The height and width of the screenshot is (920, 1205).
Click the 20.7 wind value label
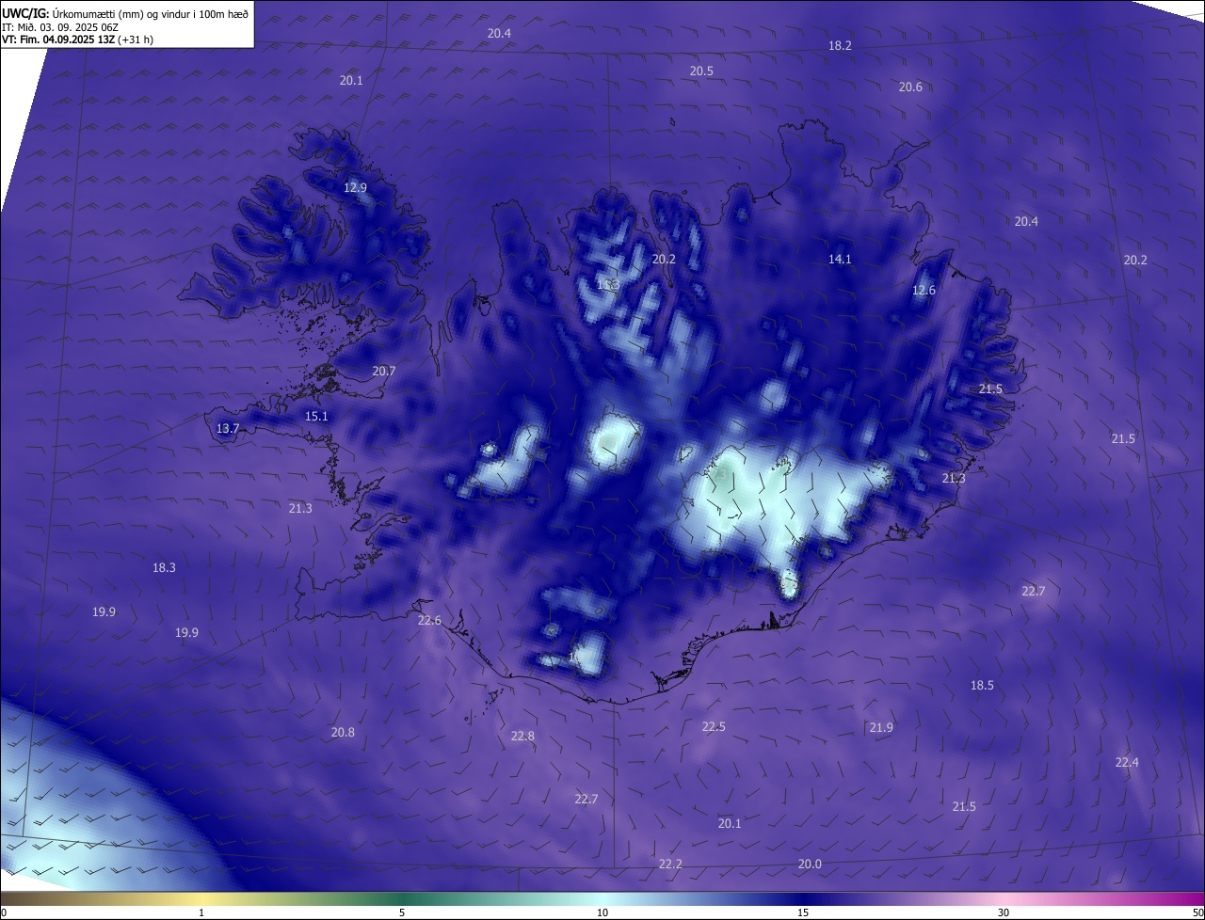(x=384, y=371)
